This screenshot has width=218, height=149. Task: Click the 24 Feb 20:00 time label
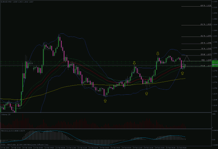(x=159, y=148)
